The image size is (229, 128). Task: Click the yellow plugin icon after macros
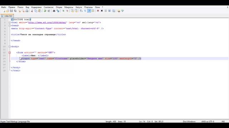click(119, 11)
